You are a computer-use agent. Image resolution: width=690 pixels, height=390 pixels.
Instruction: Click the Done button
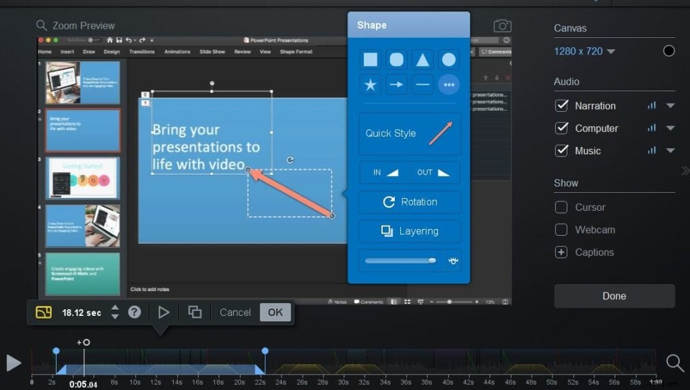614,296
